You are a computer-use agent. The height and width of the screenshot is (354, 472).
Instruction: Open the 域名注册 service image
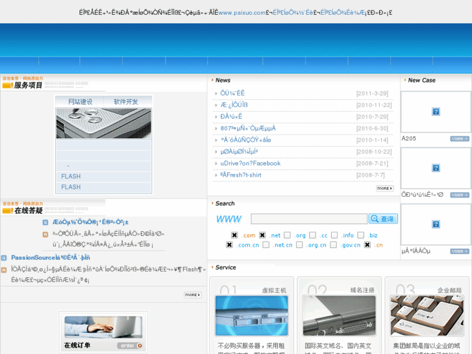(340, 316)
